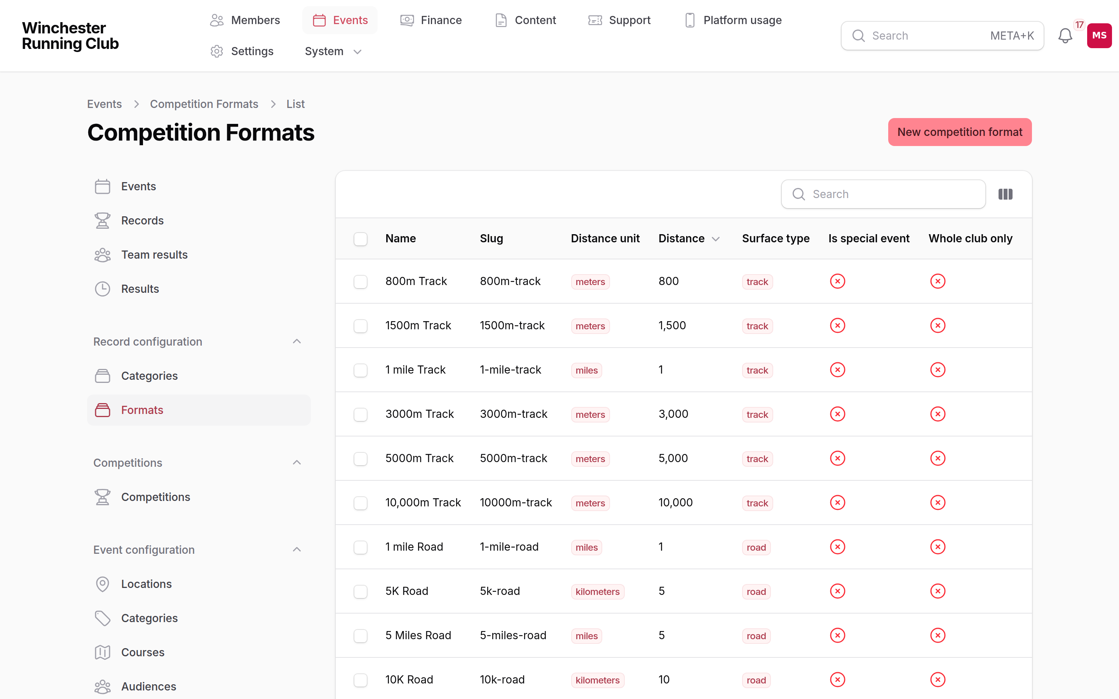Open the 3000m Track format name
The height and width of the screenshot is (699, 1119).
419,414
